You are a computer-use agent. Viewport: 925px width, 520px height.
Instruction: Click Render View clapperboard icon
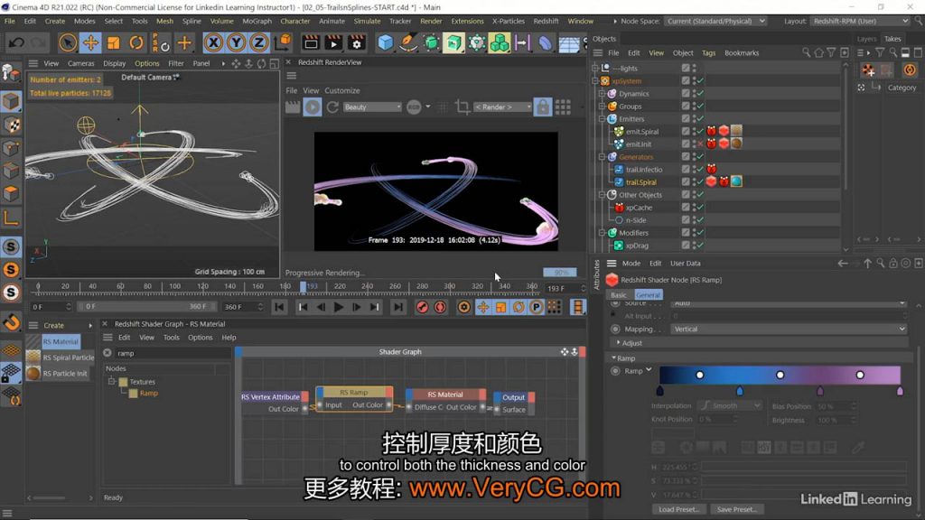coord(311,42)
